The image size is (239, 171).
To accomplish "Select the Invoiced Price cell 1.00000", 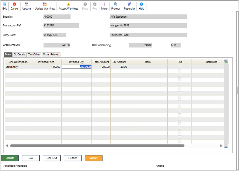I will click(46, 67).
